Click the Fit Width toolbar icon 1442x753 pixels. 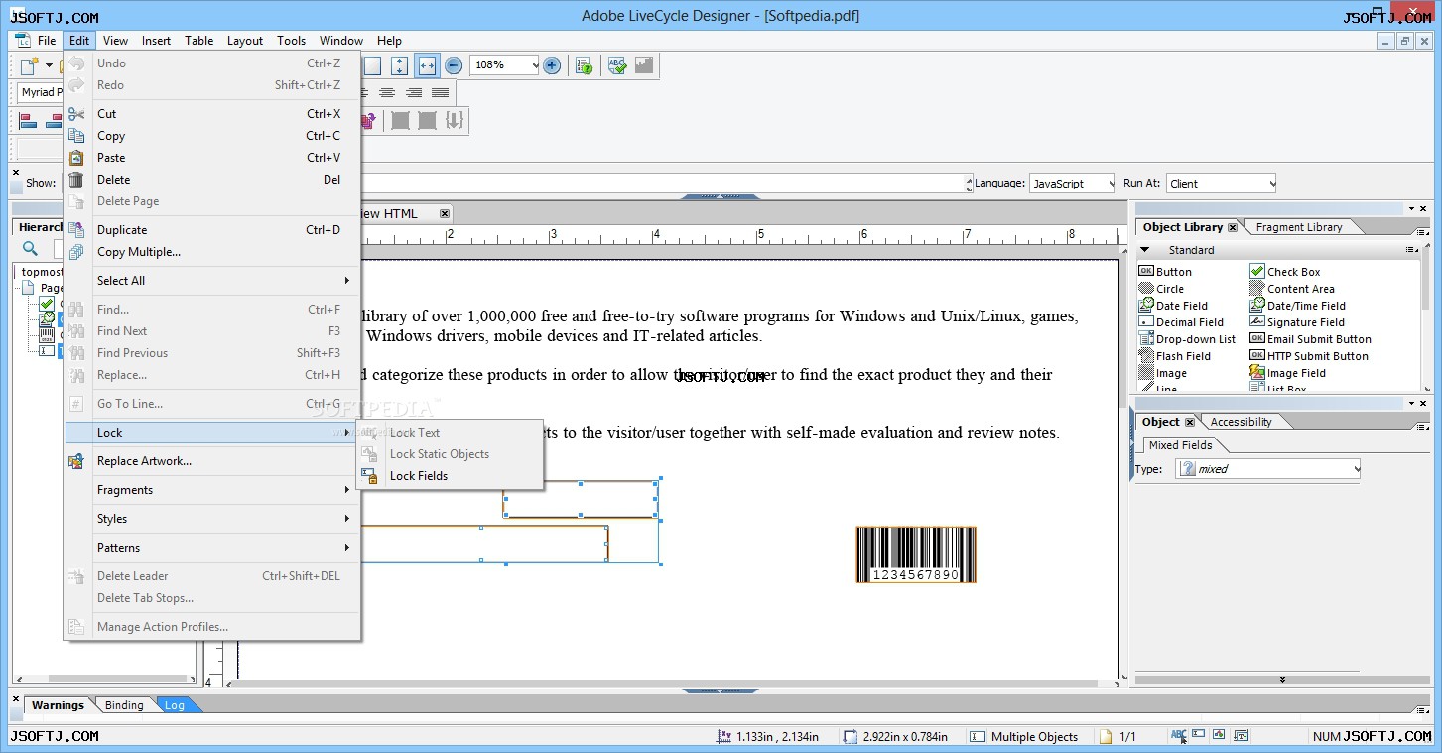pos(427,65)
